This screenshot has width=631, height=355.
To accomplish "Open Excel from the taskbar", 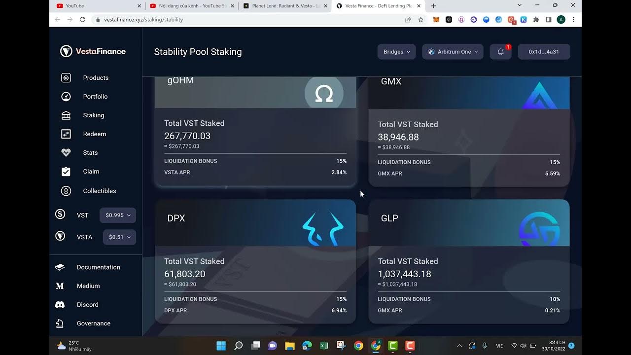I will click(324, 346).
